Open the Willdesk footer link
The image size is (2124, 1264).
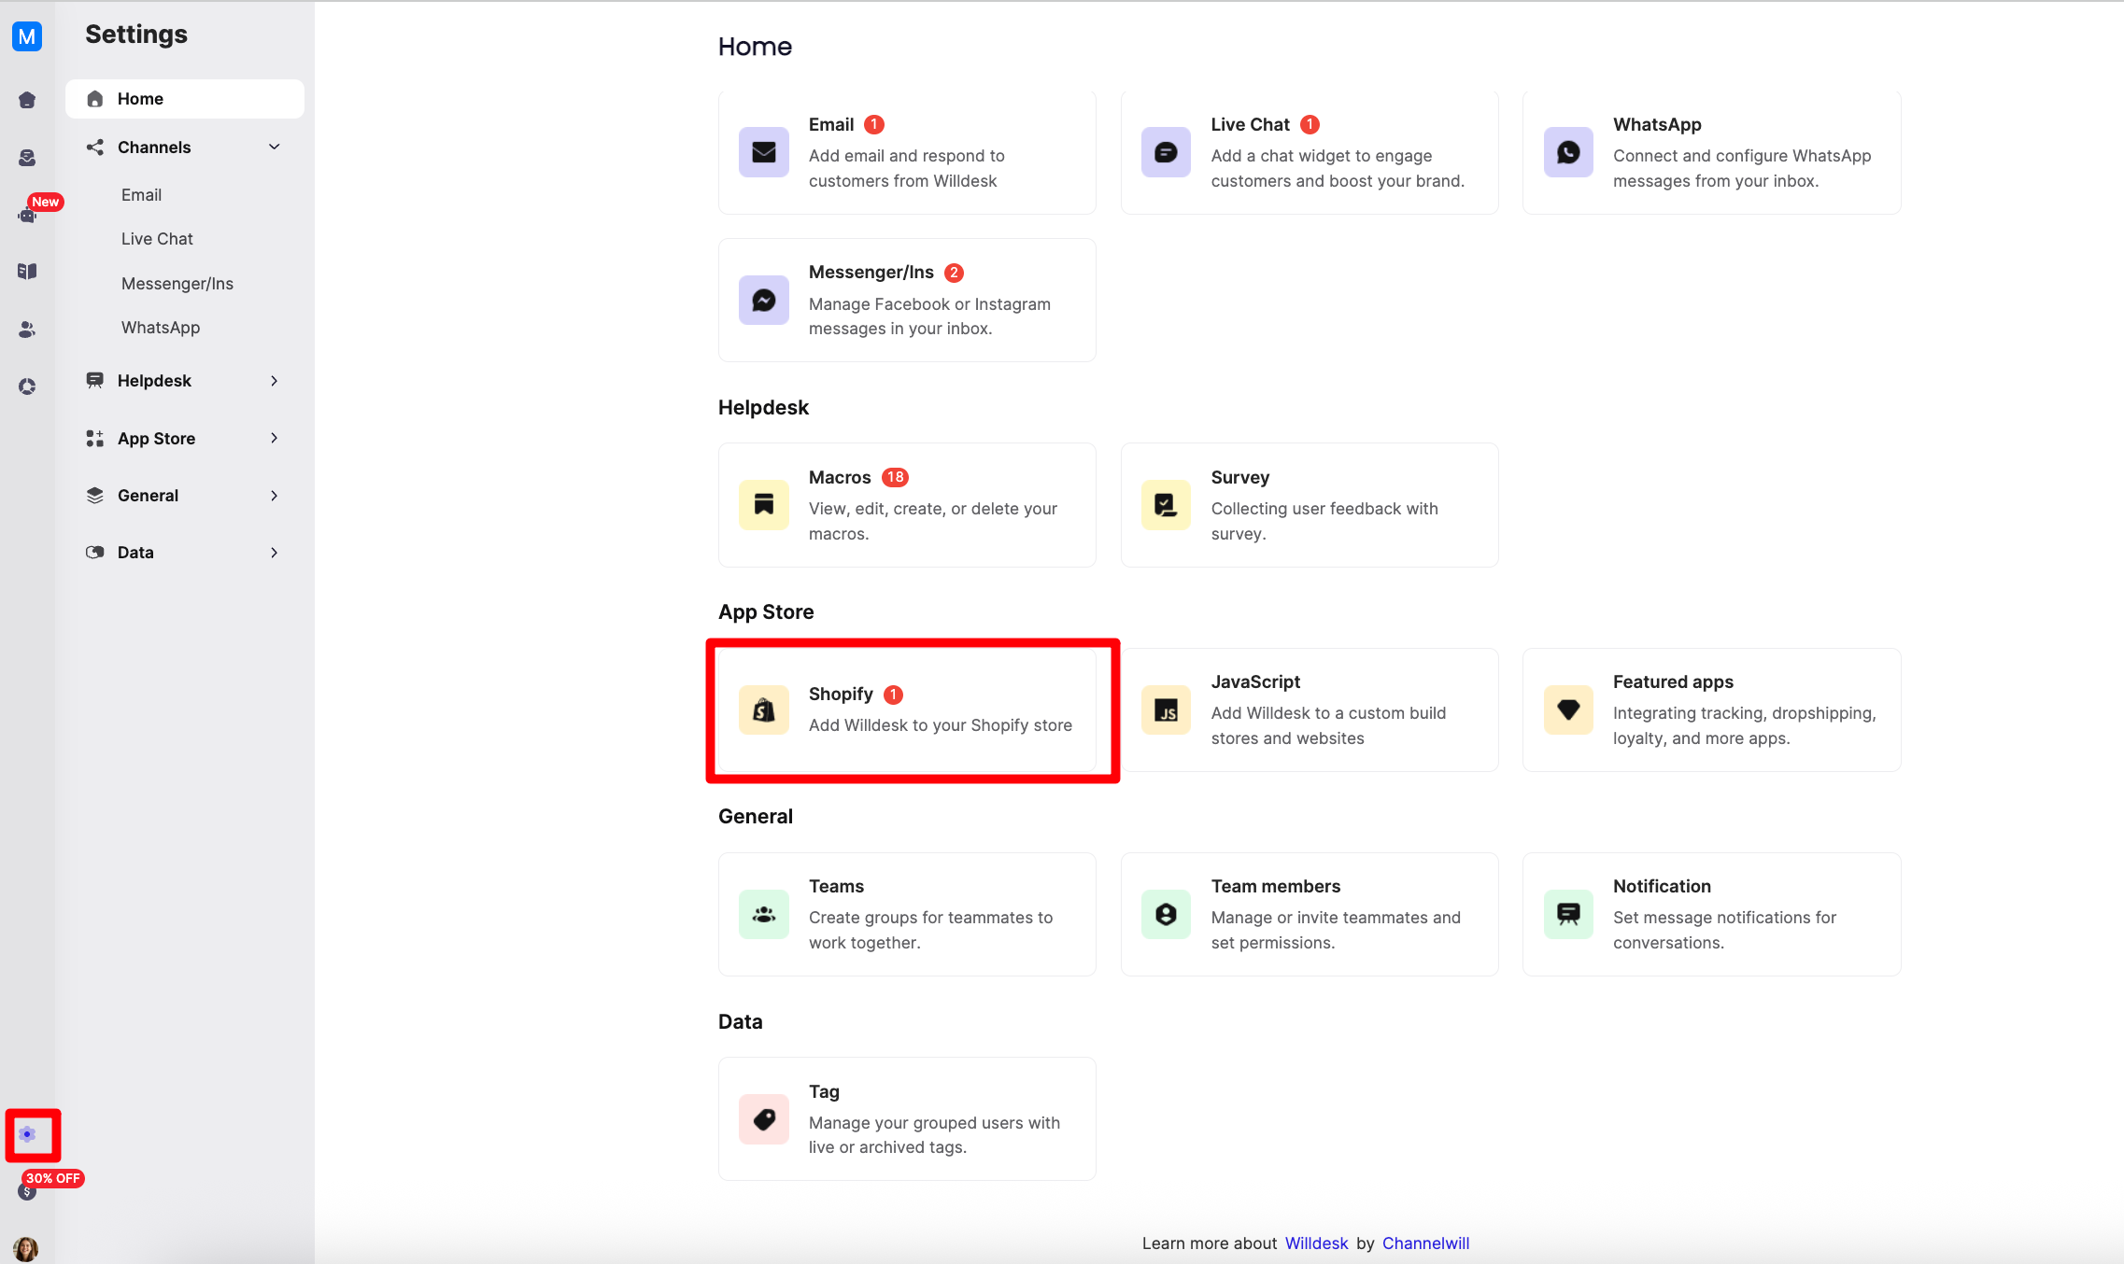pyautogui.click(x=1316, y=1243)
